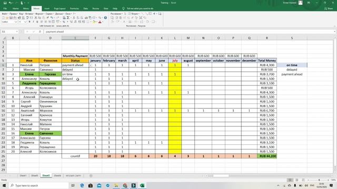Image resolution: width=337 pixels, height=189 pixels.
Task: Switch to Excel via taskbar icon
Action: (142, 185)
